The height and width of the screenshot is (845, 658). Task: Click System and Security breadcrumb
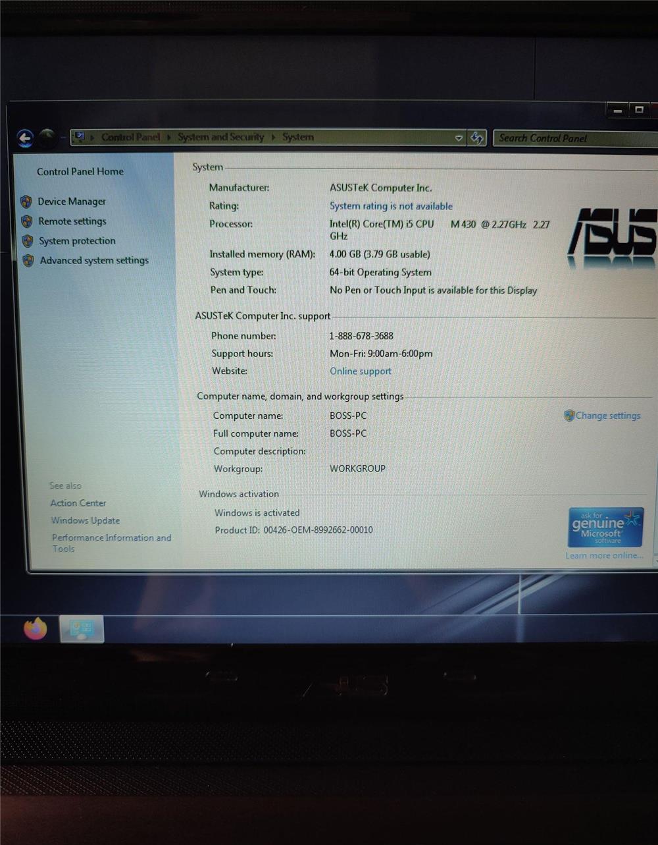click(x=220, y=137)
